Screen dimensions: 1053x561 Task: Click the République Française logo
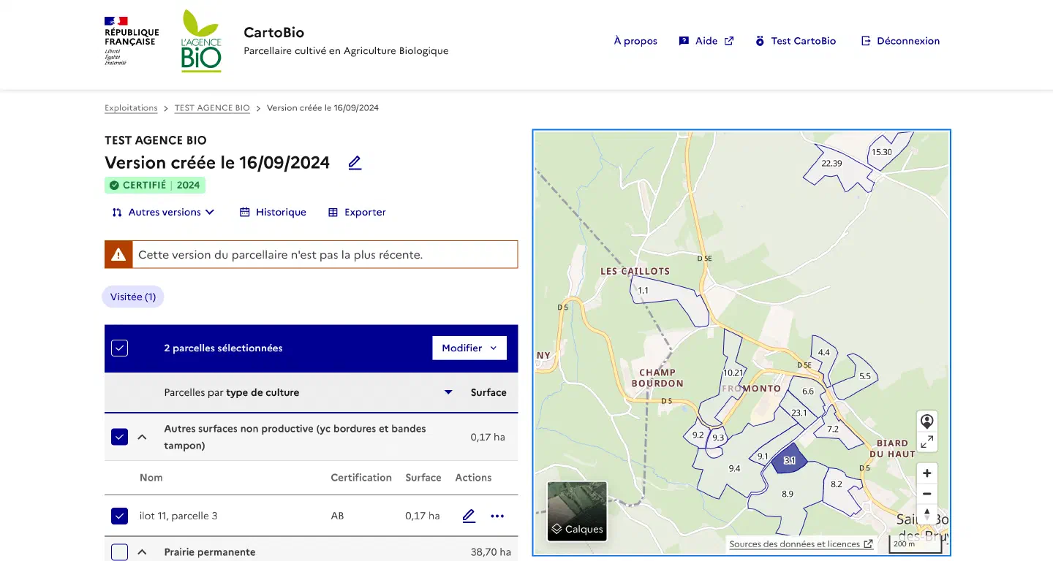[132, 41]
